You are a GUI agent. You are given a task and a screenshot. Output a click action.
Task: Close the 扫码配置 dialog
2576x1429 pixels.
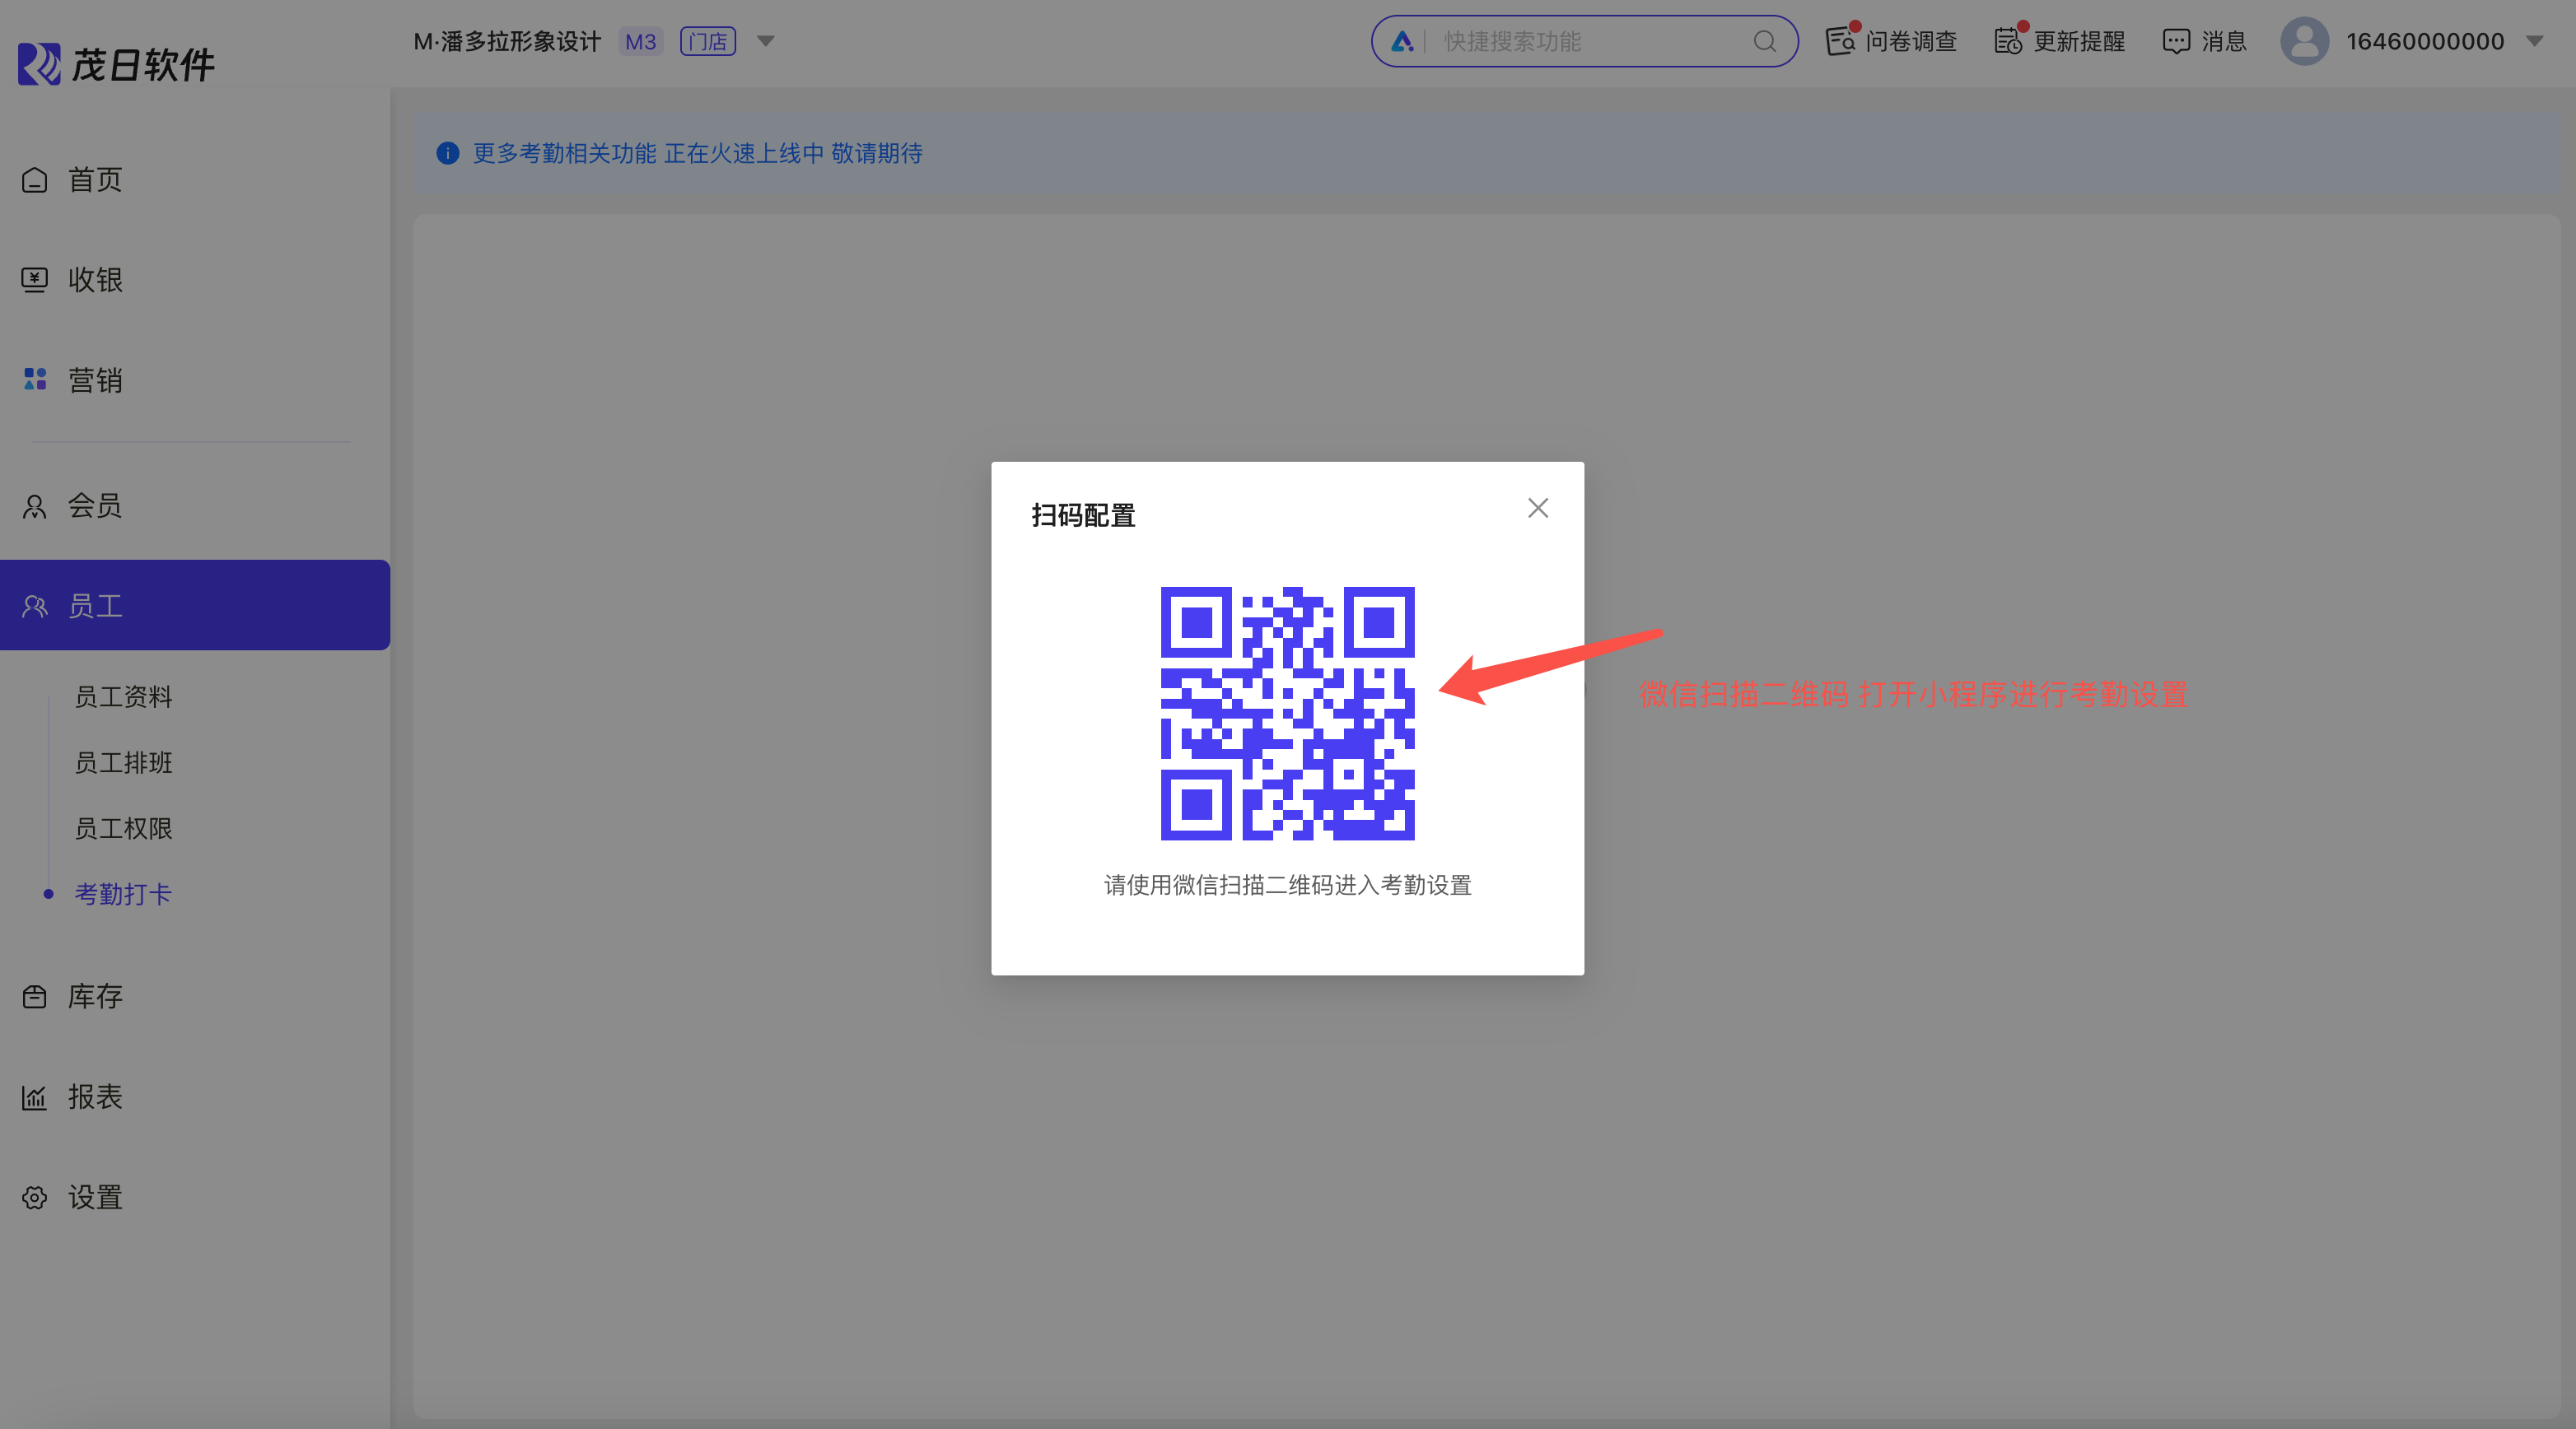coord(1538,508)
